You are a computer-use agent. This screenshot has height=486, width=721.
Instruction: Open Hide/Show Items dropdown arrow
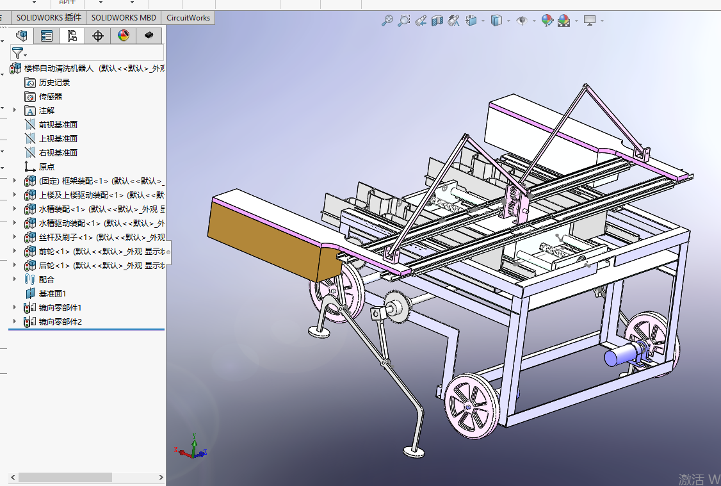coord(534,20)
